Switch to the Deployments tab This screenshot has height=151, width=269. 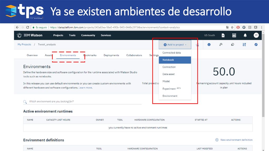(111, 55)
